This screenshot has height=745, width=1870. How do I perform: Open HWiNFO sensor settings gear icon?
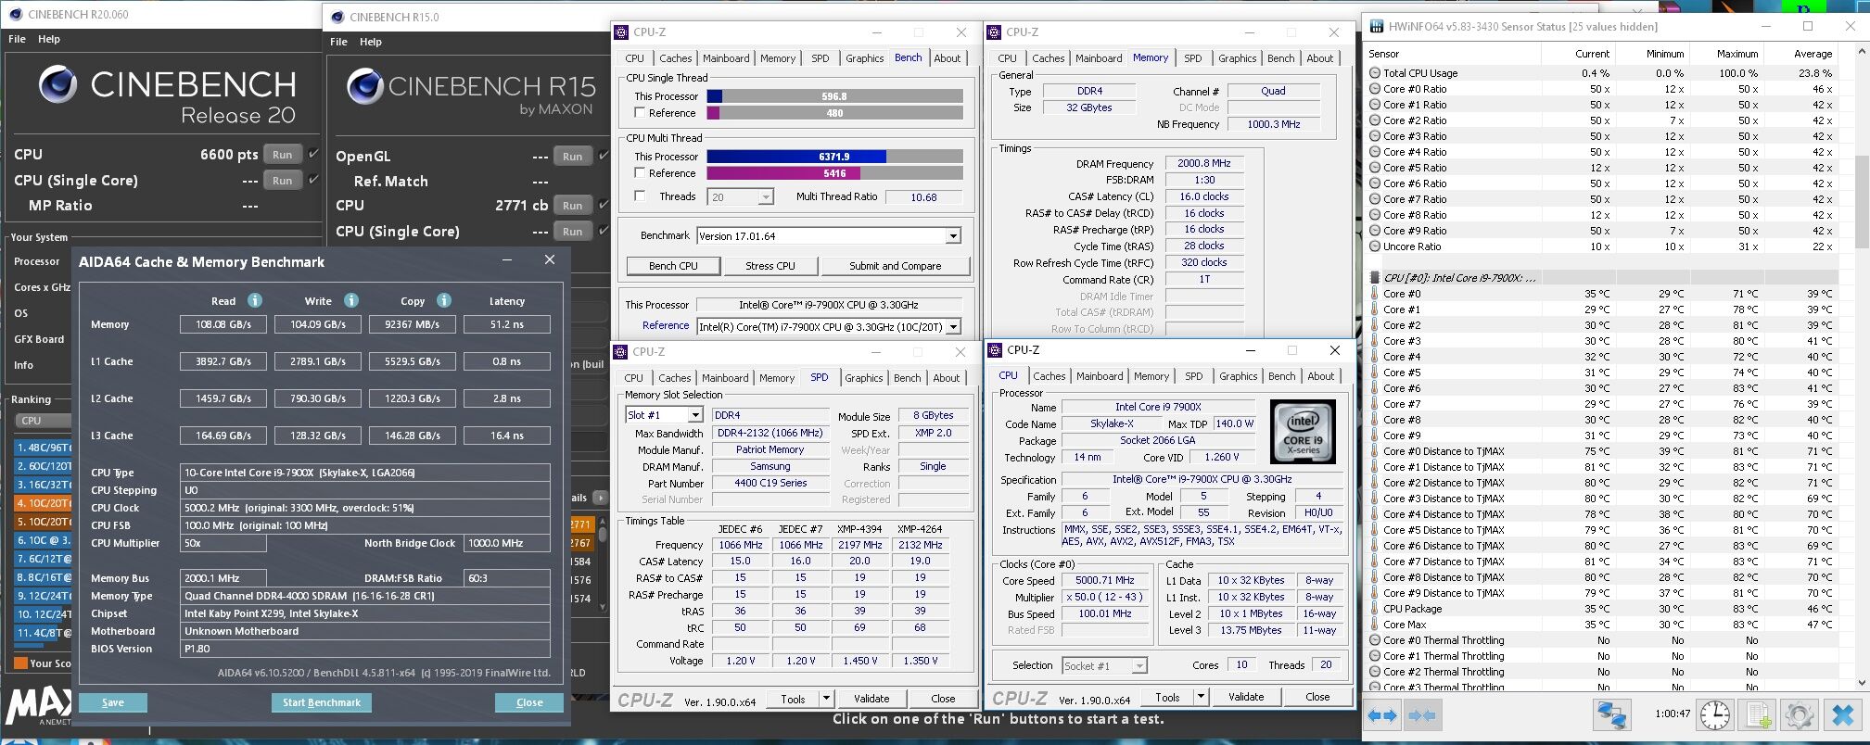(1799, 715)
